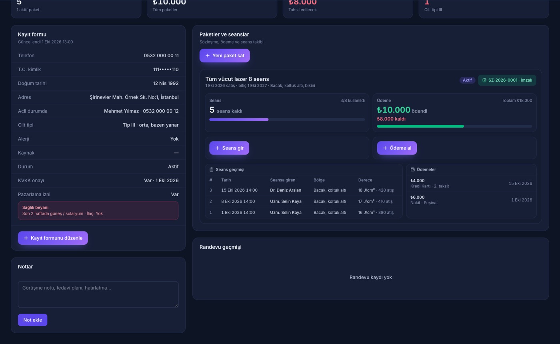This screenshot has width=560, height=344.
Task: Click the Ödeme al button
Action: [397, 148]
